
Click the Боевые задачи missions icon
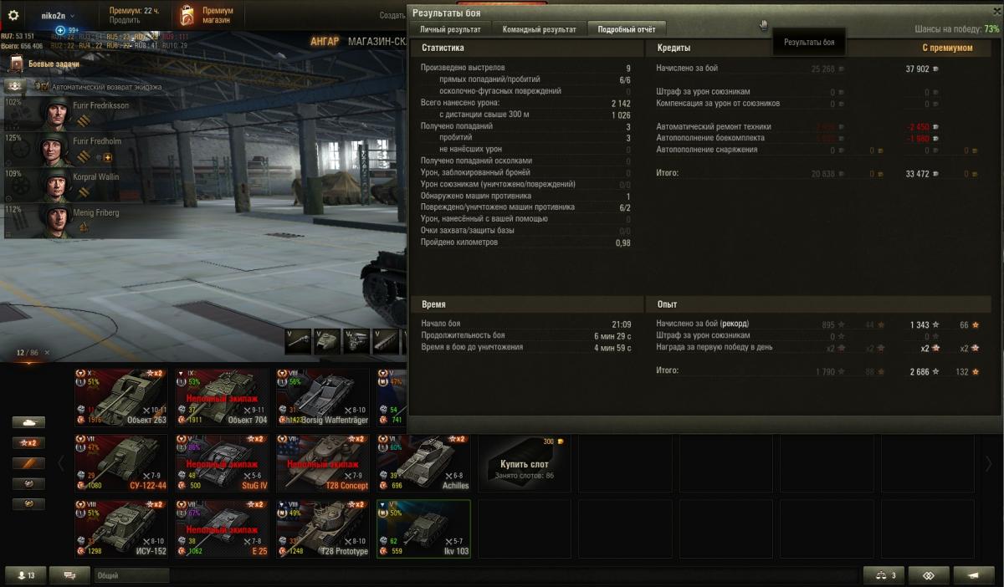click(16, 64)
